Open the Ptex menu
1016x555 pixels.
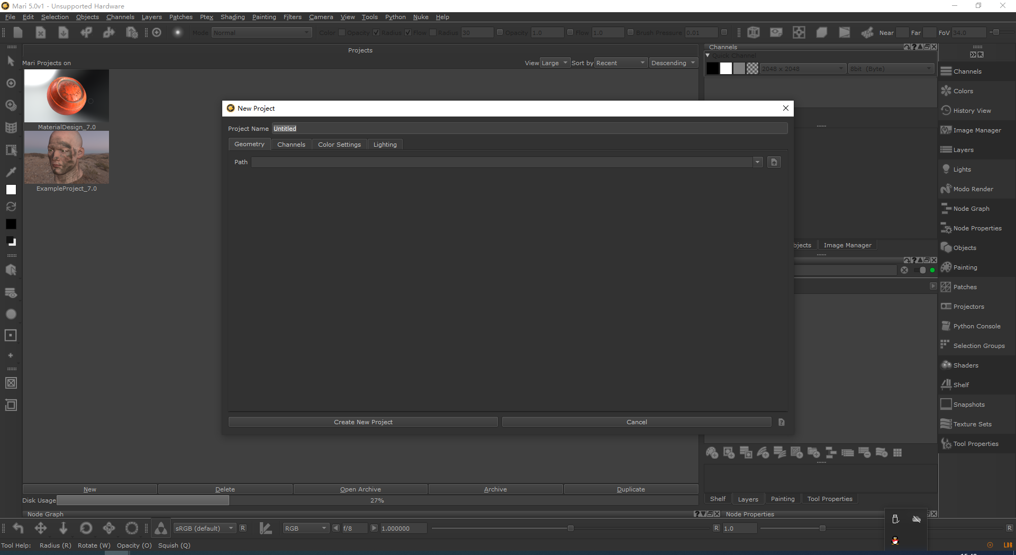tap(206, 17)
